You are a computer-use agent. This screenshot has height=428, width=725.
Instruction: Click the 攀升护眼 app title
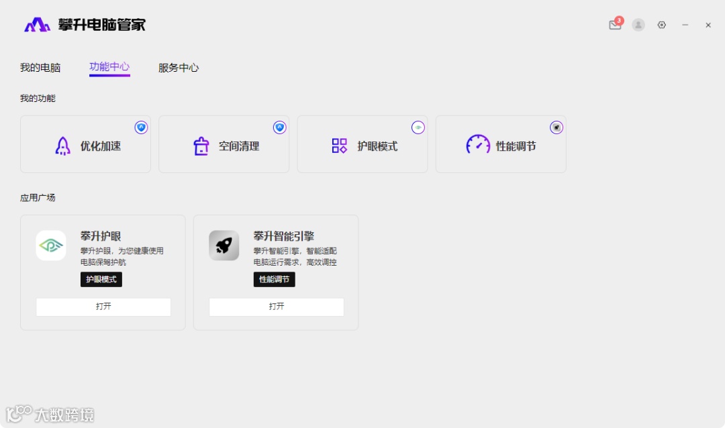(101, 236)
